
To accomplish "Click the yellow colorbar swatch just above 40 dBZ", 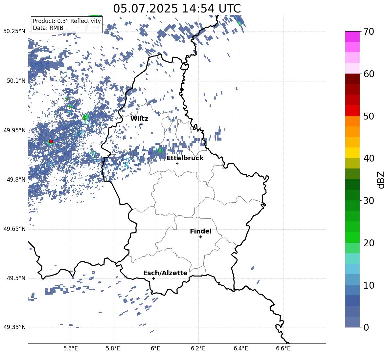I will point(352,153).
